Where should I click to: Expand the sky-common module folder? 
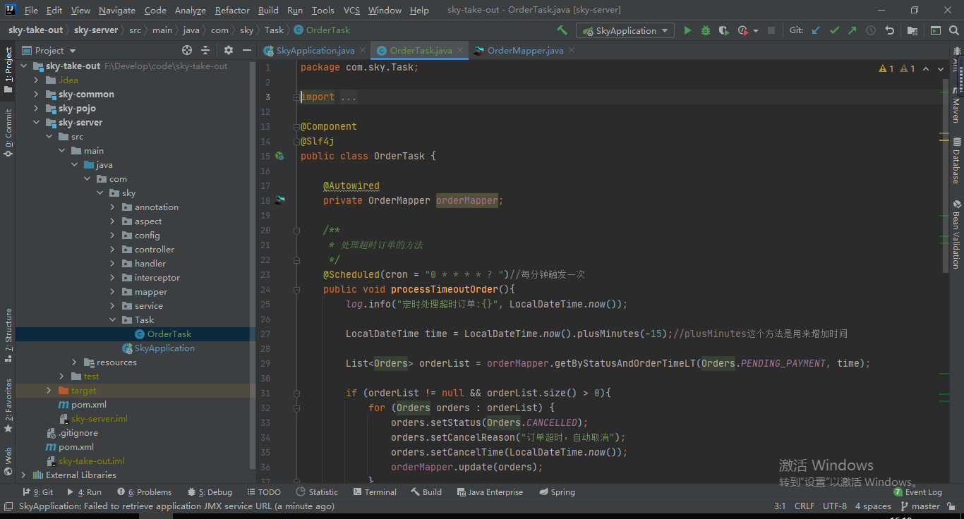[x=37, y=94]
